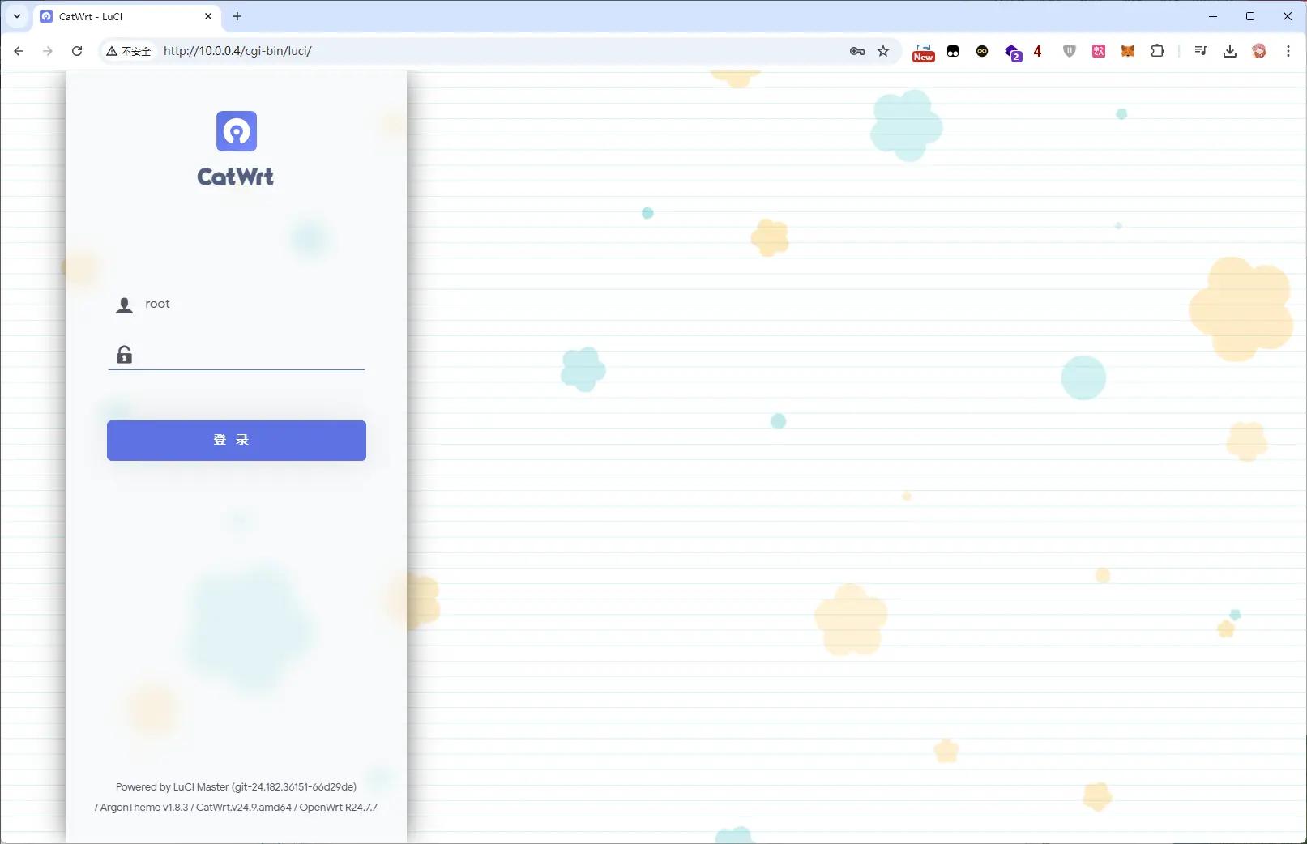1307x844 pixels.
Task: Click the CatWrt logo icon
Action: click(237, 131)
